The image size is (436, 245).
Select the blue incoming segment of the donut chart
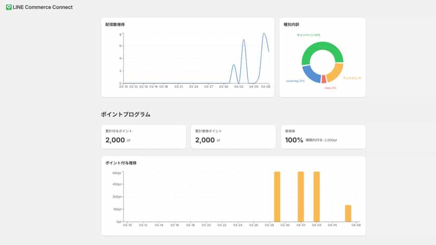(311, 74)
